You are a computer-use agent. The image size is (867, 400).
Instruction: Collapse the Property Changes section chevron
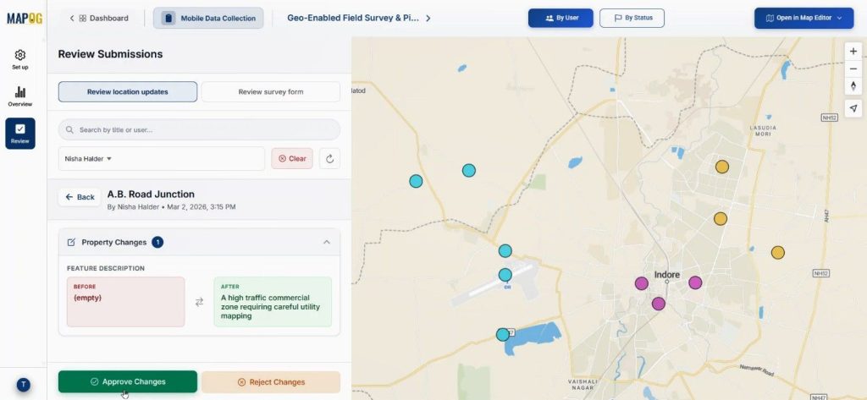coord(327,242)
